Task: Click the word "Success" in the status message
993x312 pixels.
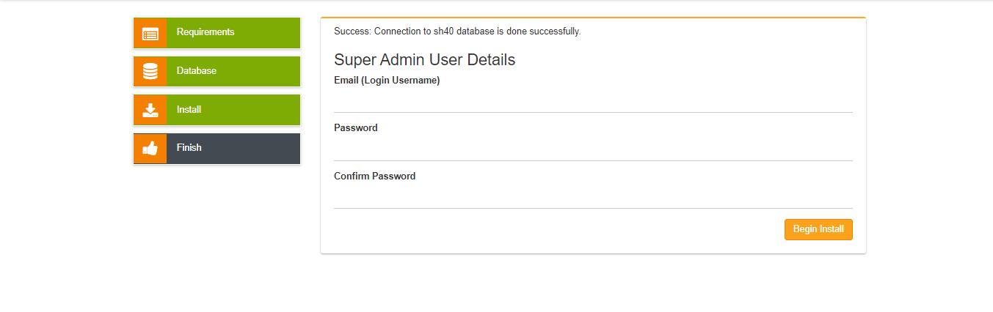Action: tap(352, 31)
